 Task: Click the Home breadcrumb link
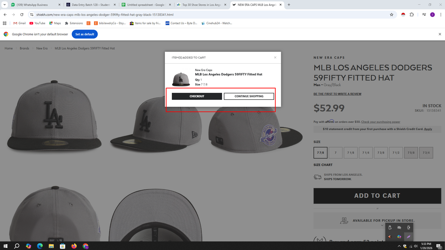[9, 48]
